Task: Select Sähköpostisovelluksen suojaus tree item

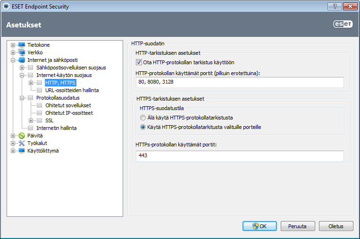Action: 71,68
